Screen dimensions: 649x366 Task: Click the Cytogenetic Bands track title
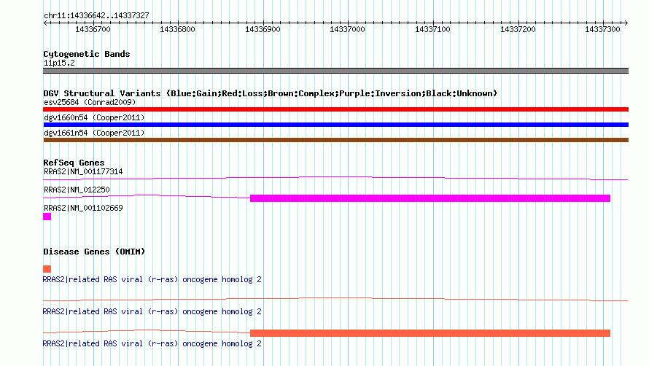(x=87, y=54)
